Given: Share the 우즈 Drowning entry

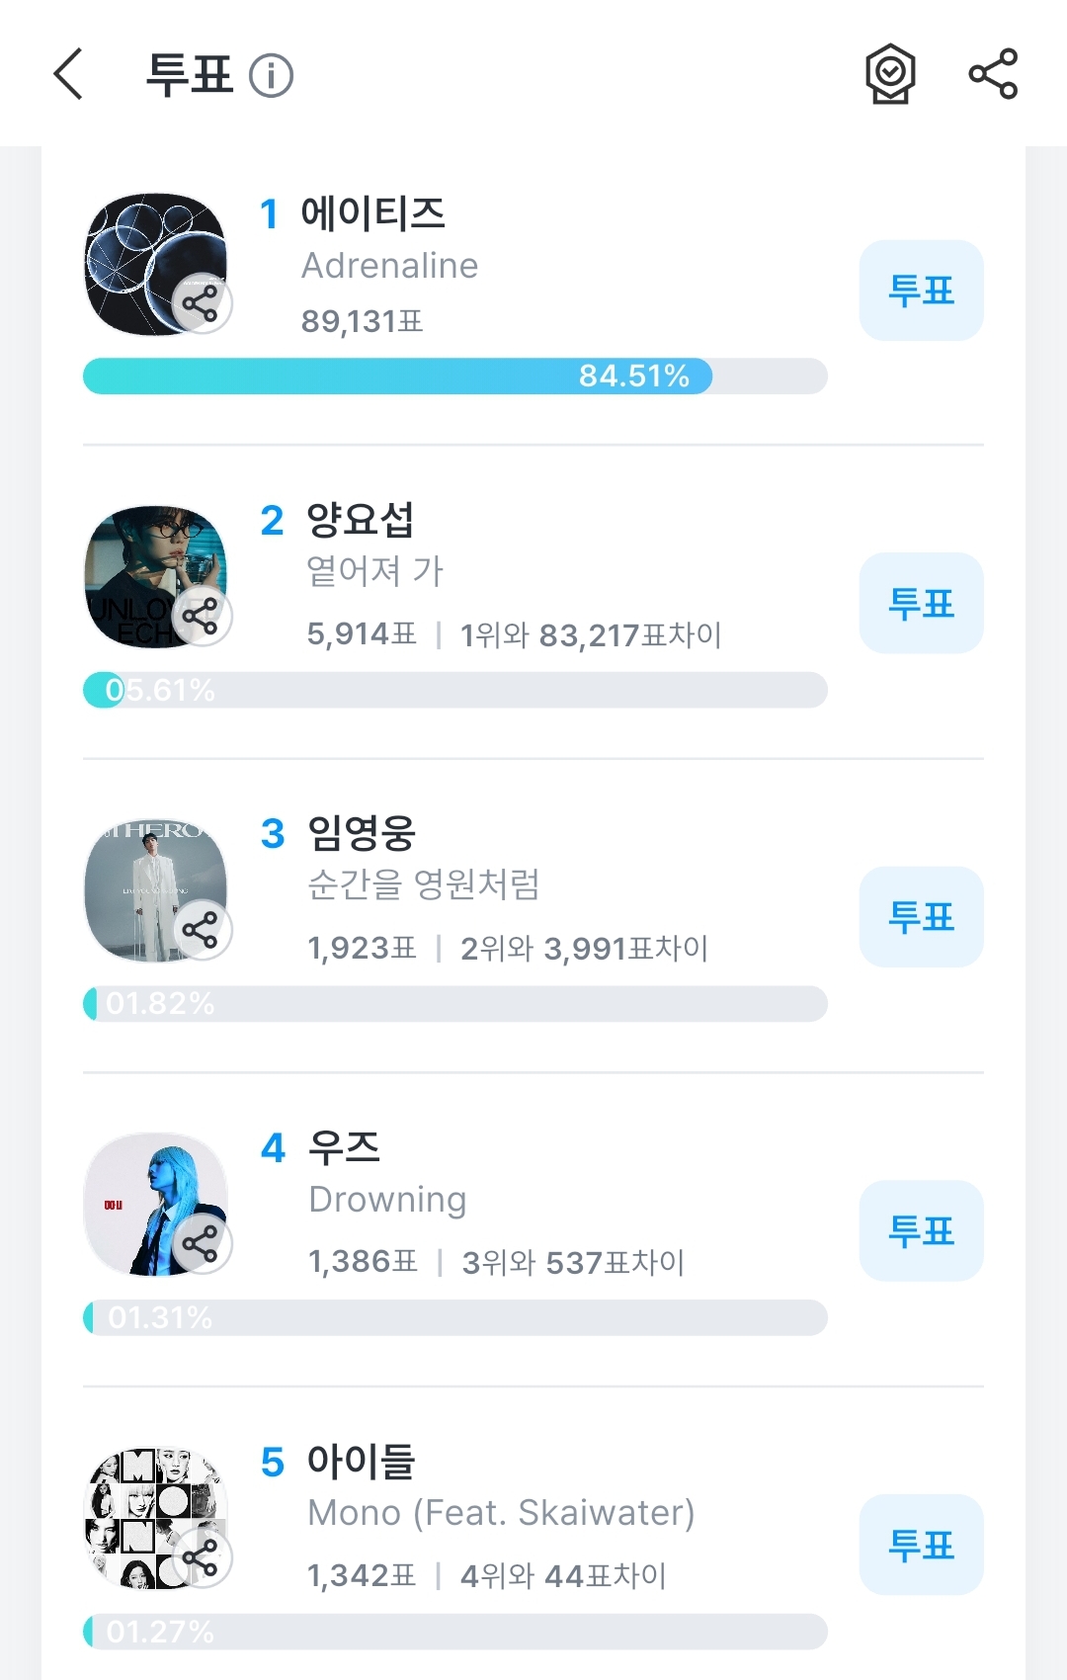Looking at the screenshot, I should tap(202, 1243).
